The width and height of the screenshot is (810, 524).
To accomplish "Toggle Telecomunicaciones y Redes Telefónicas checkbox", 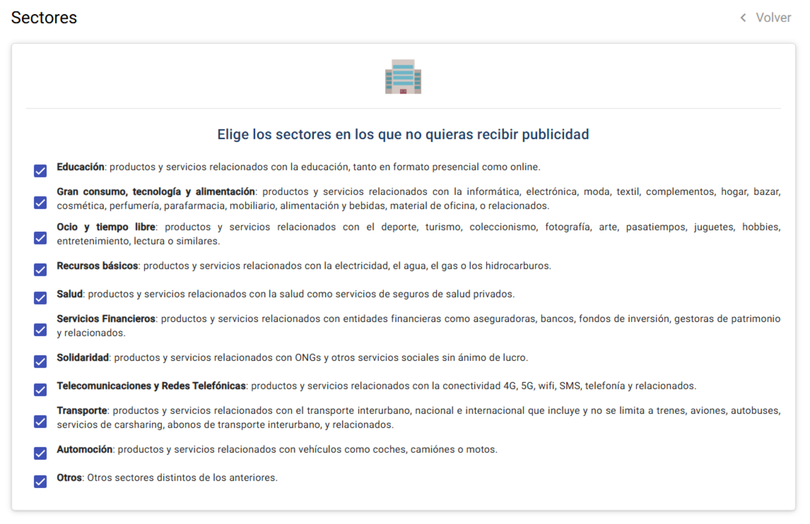I will (40, 390).
